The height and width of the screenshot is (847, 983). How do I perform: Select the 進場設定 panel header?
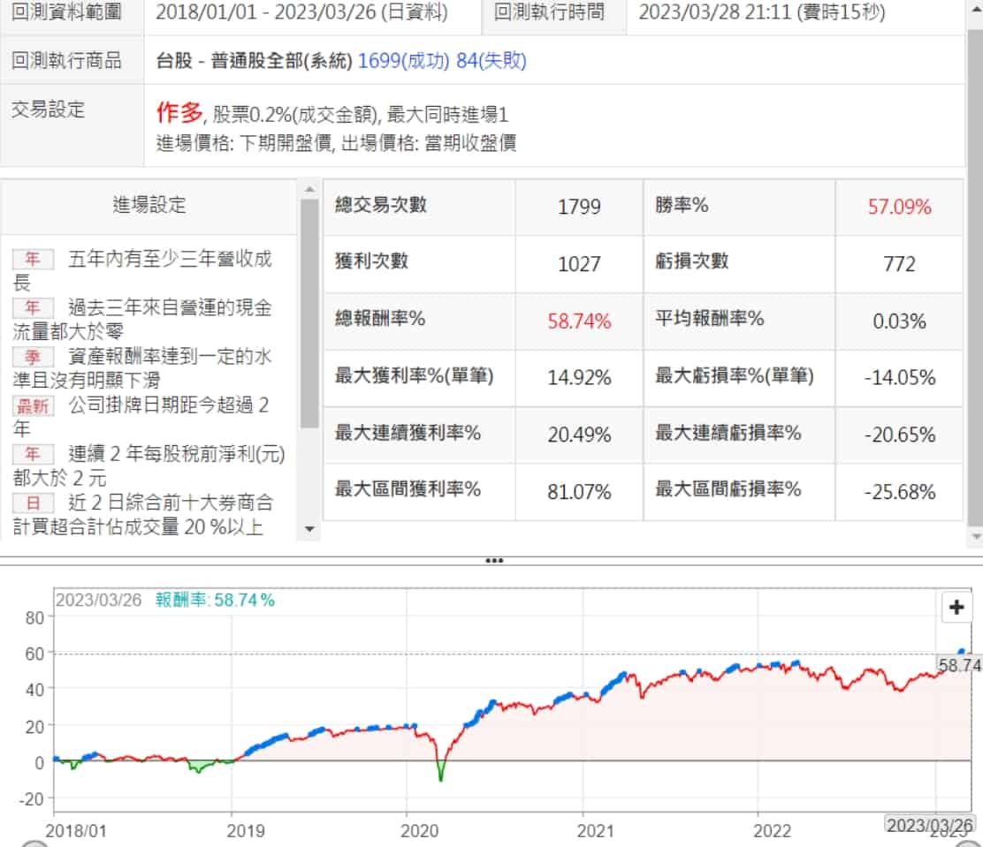pos(149,205)
